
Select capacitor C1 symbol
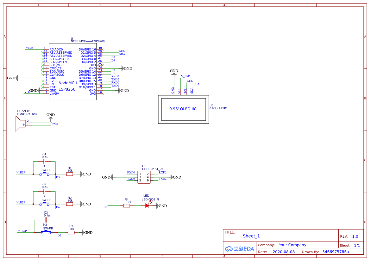(x=44, y=162)
